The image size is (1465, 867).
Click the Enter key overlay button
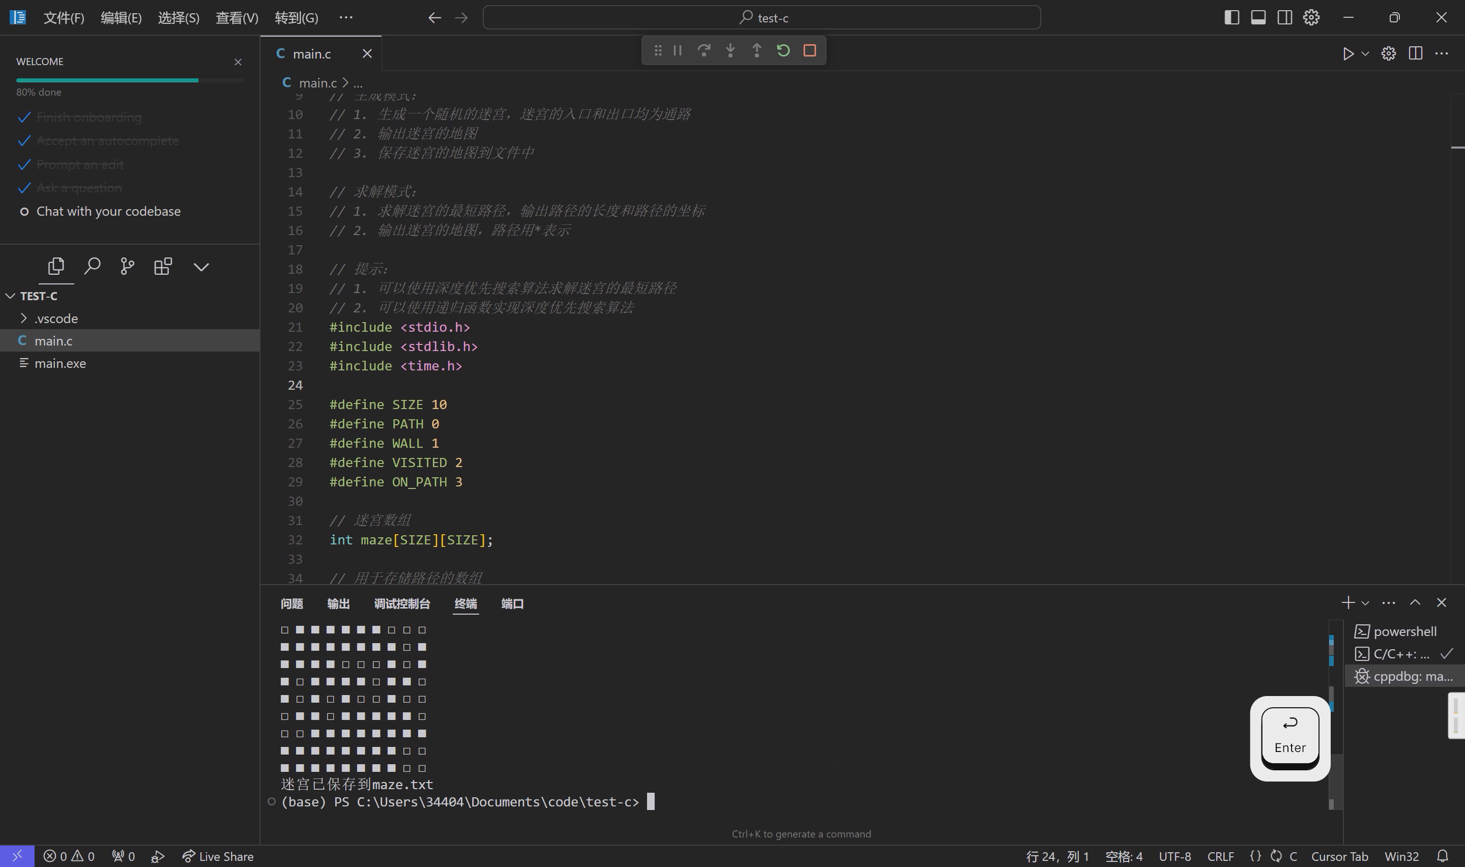1290,738
